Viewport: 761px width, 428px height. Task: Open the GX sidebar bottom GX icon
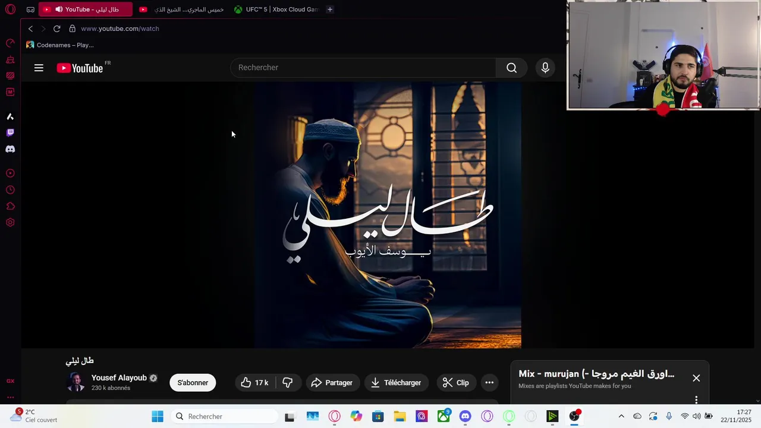10,381
